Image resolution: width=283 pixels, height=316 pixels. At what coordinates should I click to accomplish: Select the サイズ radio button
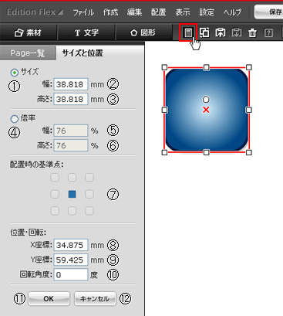[15, 73]
